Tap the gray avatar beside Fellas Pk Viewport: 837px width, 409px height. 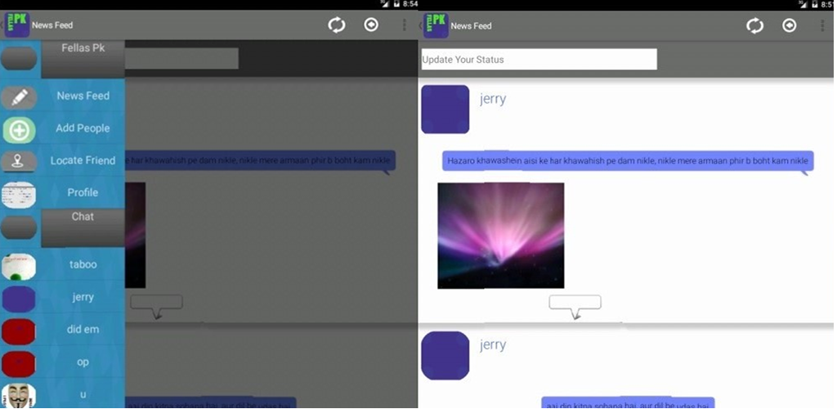pyautogui.click(x=19, y=58)
